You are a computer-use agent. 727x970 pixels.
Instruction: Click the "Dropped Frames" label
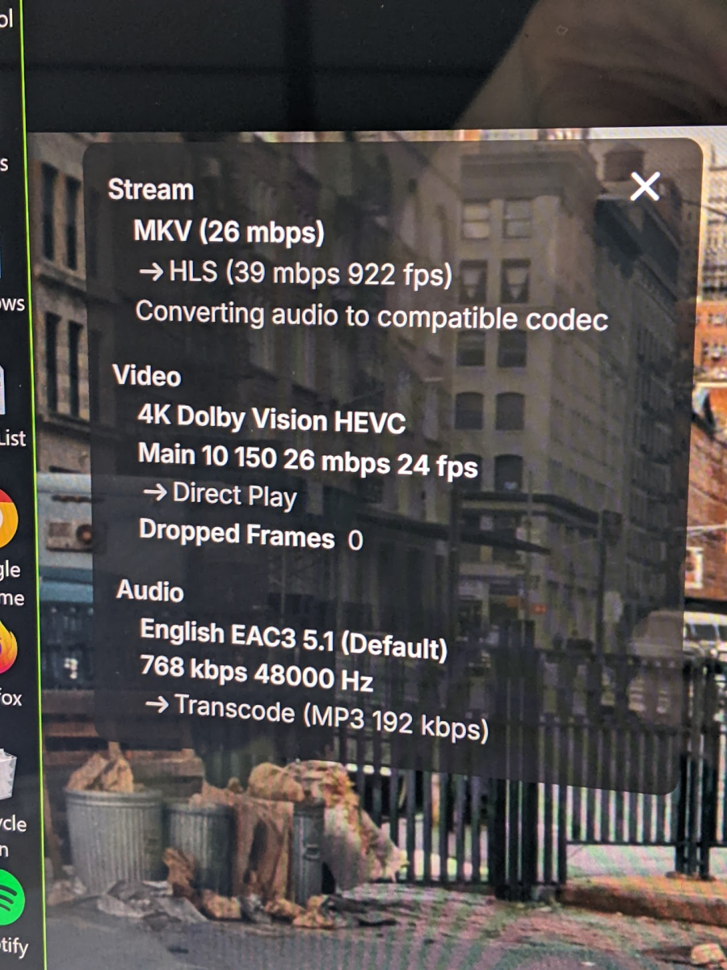point(237,533)
